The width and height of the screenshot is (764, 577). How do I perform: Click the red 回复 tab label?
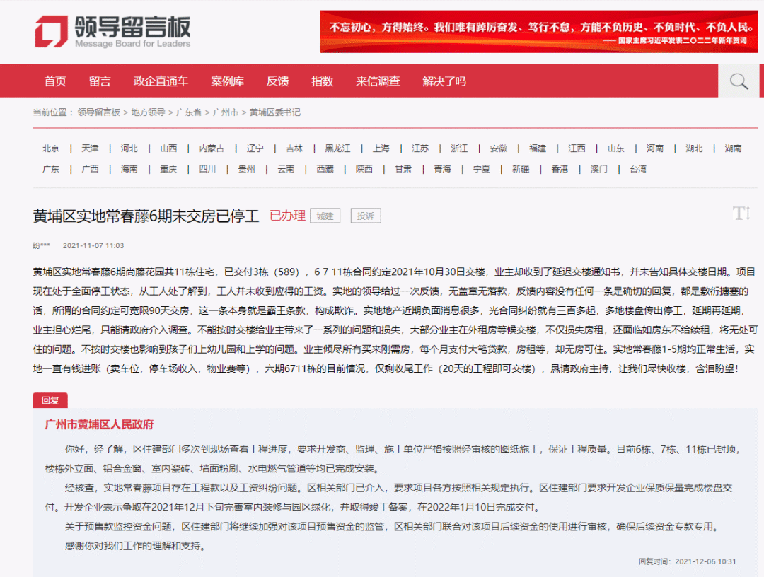point(50,400)
